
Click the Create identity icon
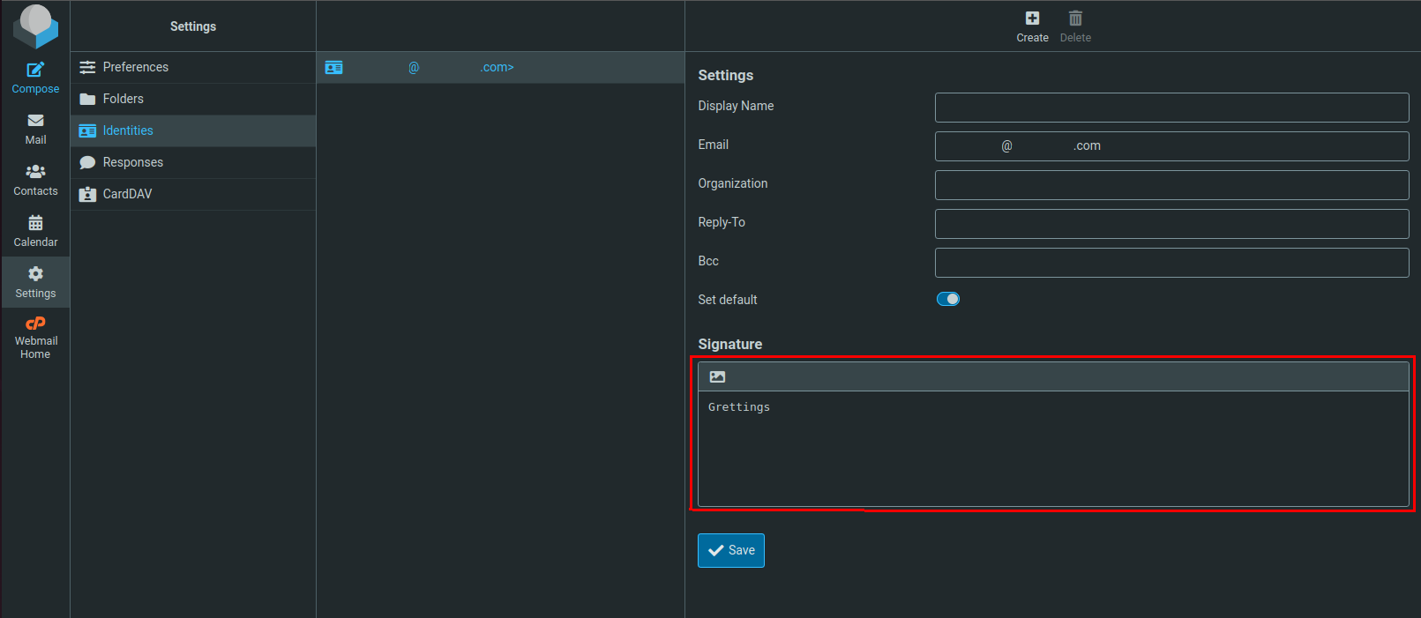click(x=1032, y=19)
